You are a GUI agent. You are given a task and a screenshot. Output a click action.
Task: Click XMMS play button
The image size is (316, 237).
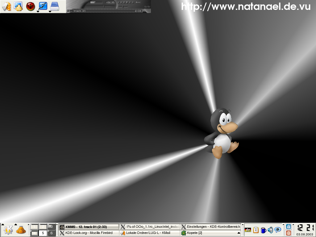122,2
